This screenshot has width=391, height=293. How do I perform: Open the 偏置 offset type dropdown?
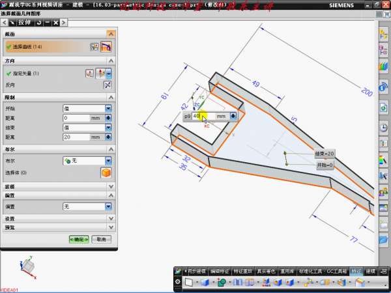108,206
